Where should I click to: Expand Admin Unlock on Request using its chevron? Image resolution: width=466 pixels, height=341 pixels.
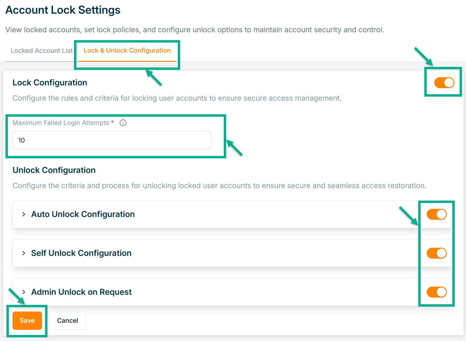coord(24,292)
